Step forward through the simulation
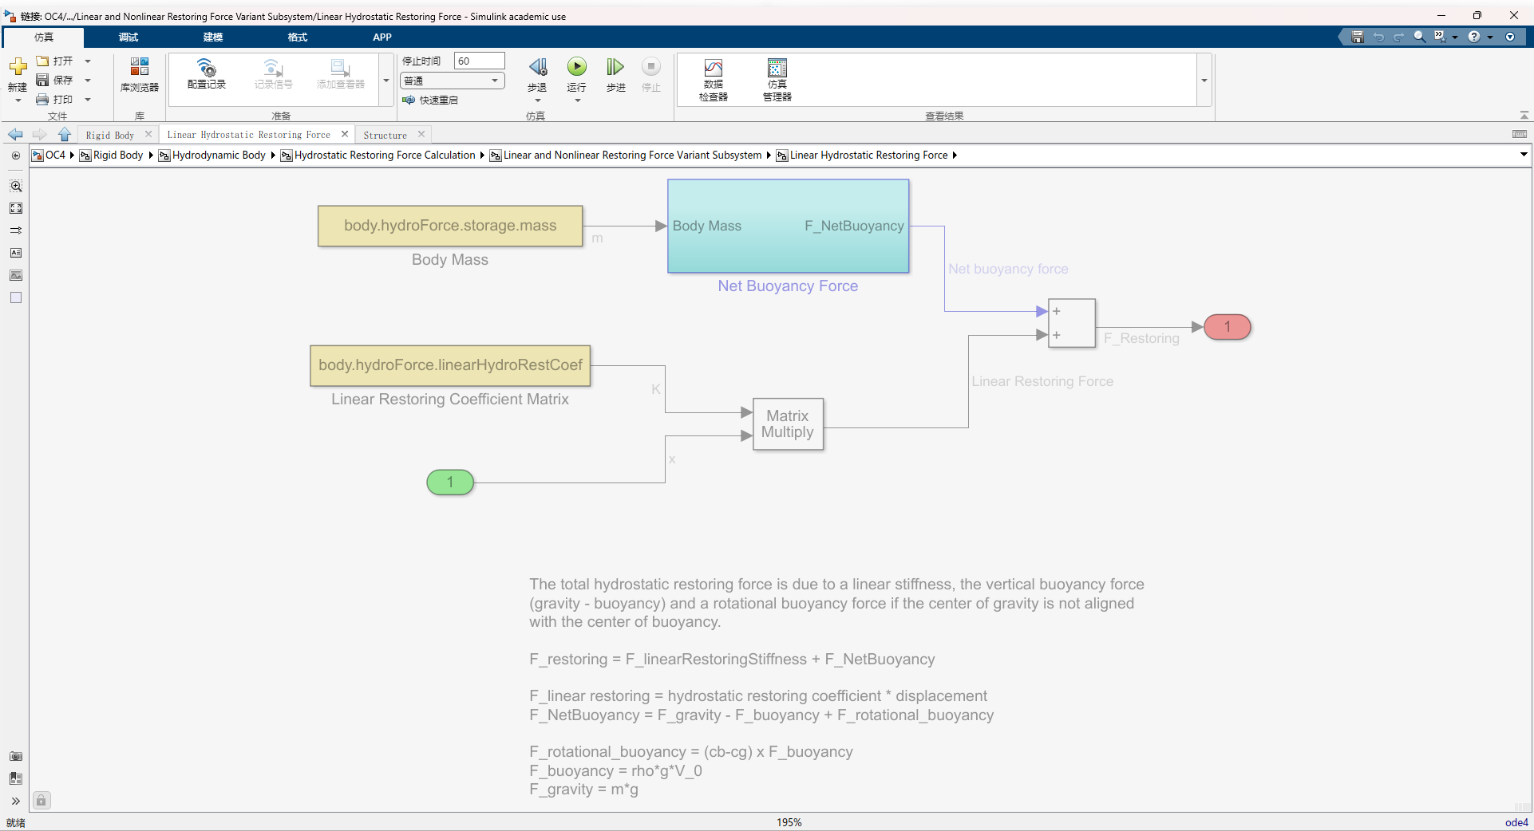The width and height of the screenshot is (1534, 831). 615,67
